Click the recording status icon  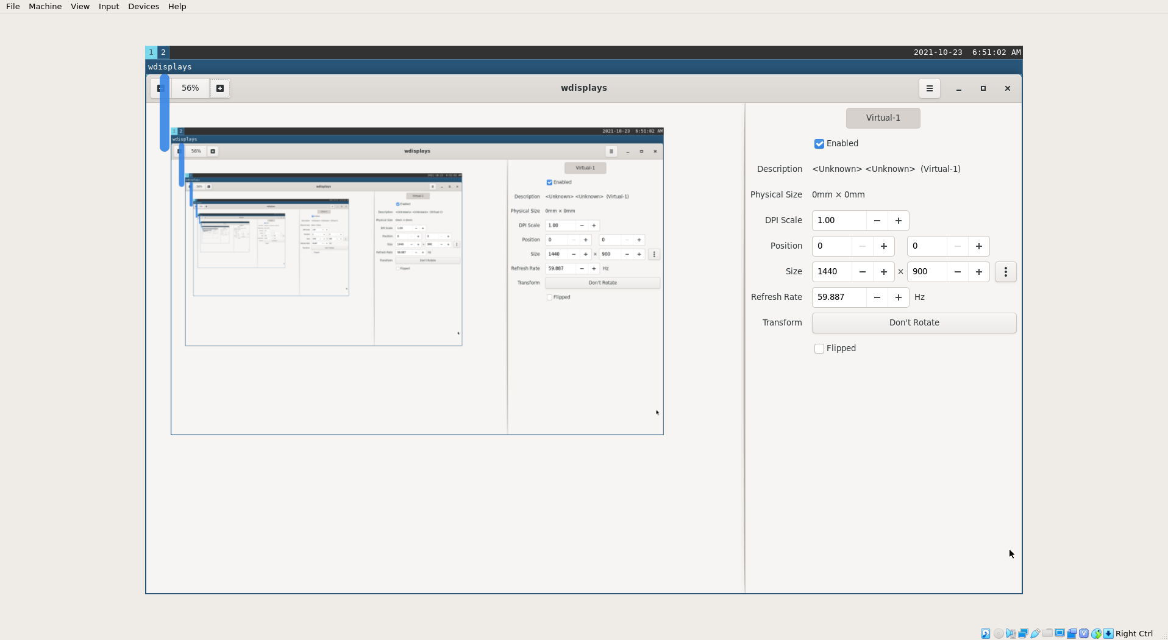1072,633
